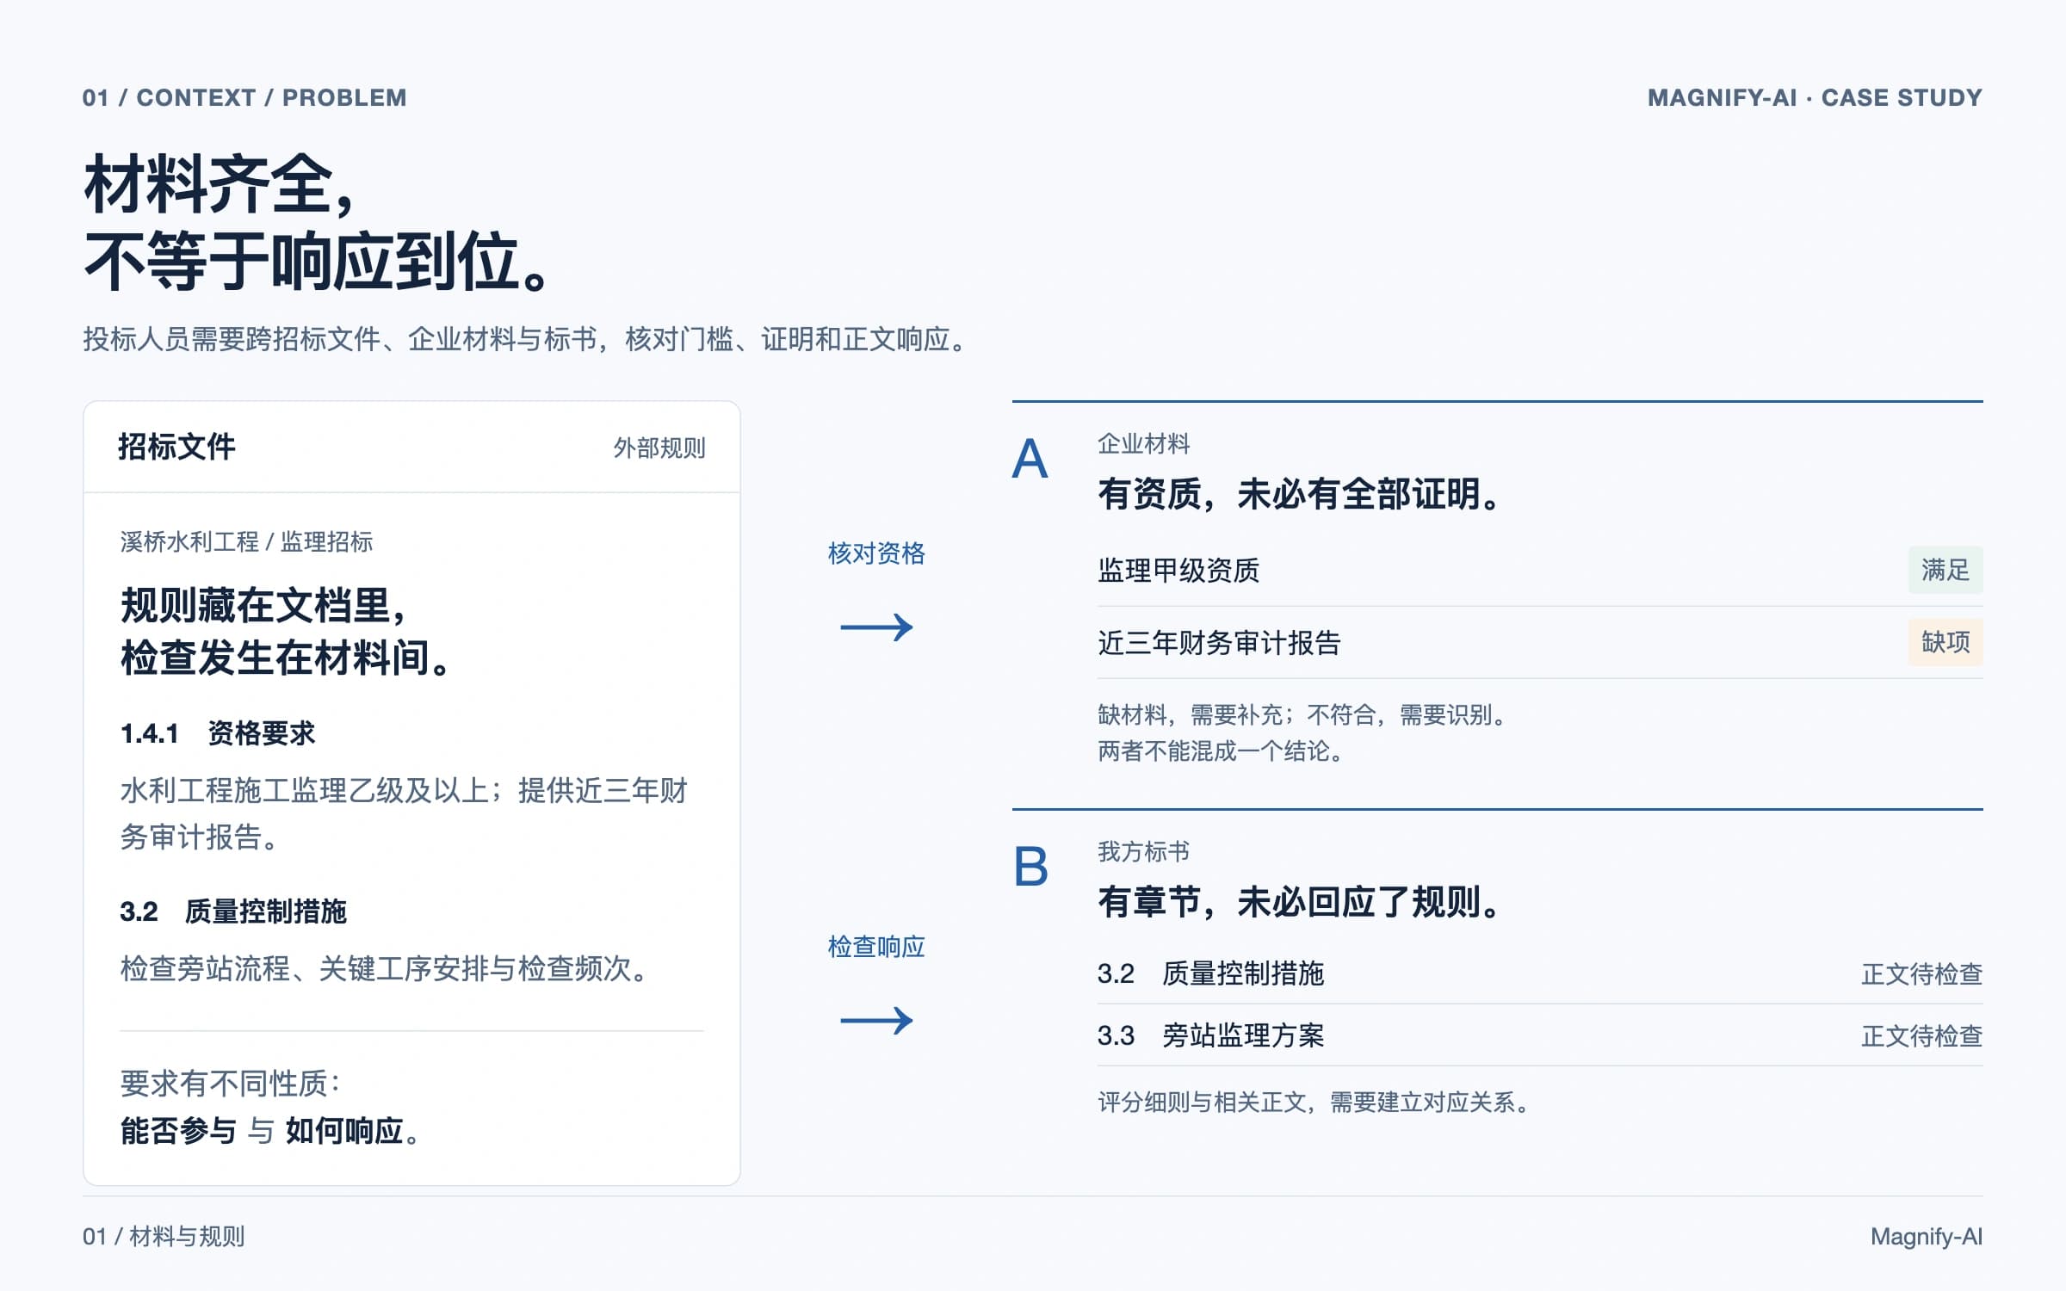Click the arrow under 核对资格

876,627
